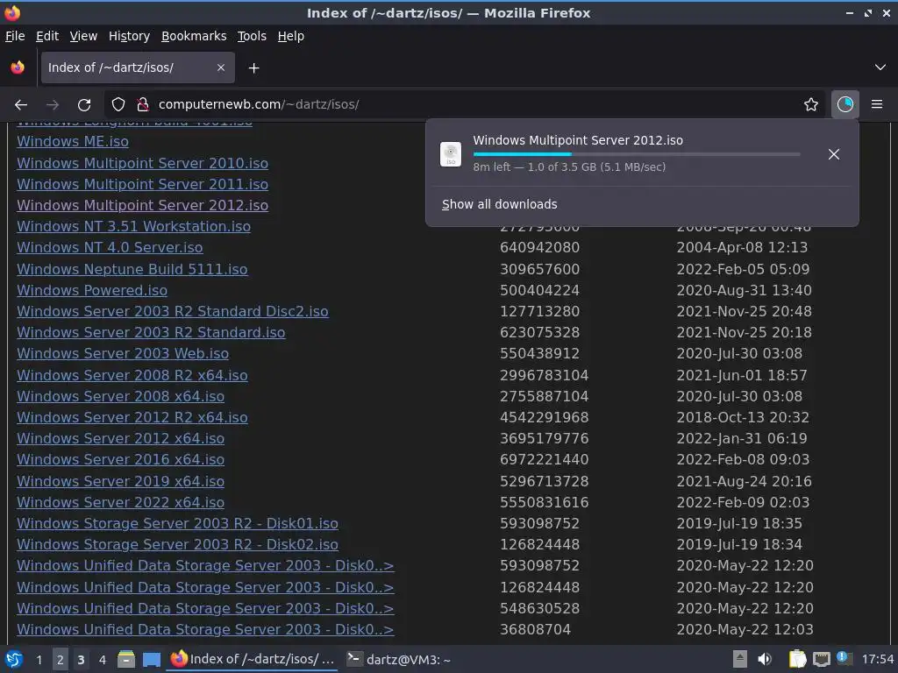
Task: Open Windows Storage Server 2003 R2 - Disk01.iso
Action: pyautogui.click(x=177, y=524)
